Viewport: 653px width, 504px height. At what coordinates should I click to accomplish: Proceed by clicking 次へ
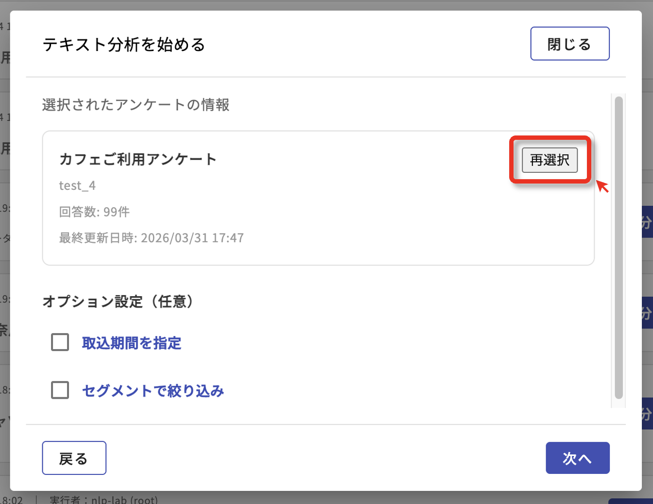577,458
